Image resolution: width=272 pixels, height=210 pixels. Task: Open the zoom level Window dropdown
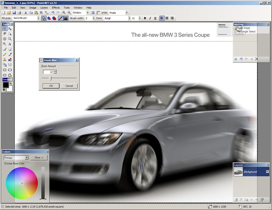click(x=87, y=13)
